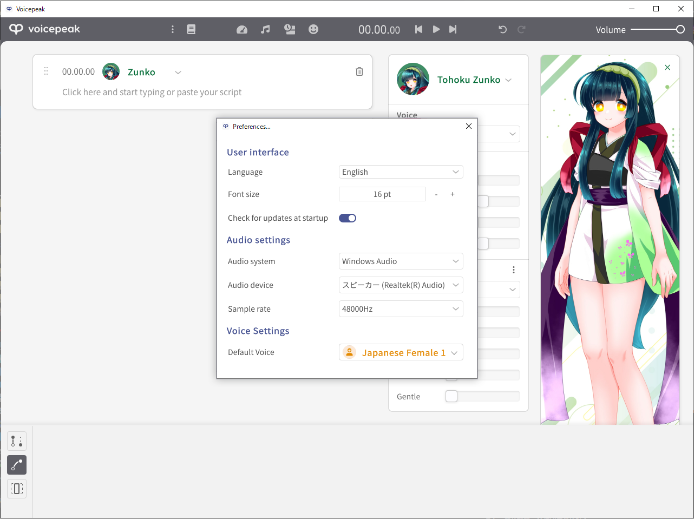The height and width of the screenshot is (519, 694).
Task: Maximize the Voicepeak window
Action: pyautogui.click(x=656, y=9)
